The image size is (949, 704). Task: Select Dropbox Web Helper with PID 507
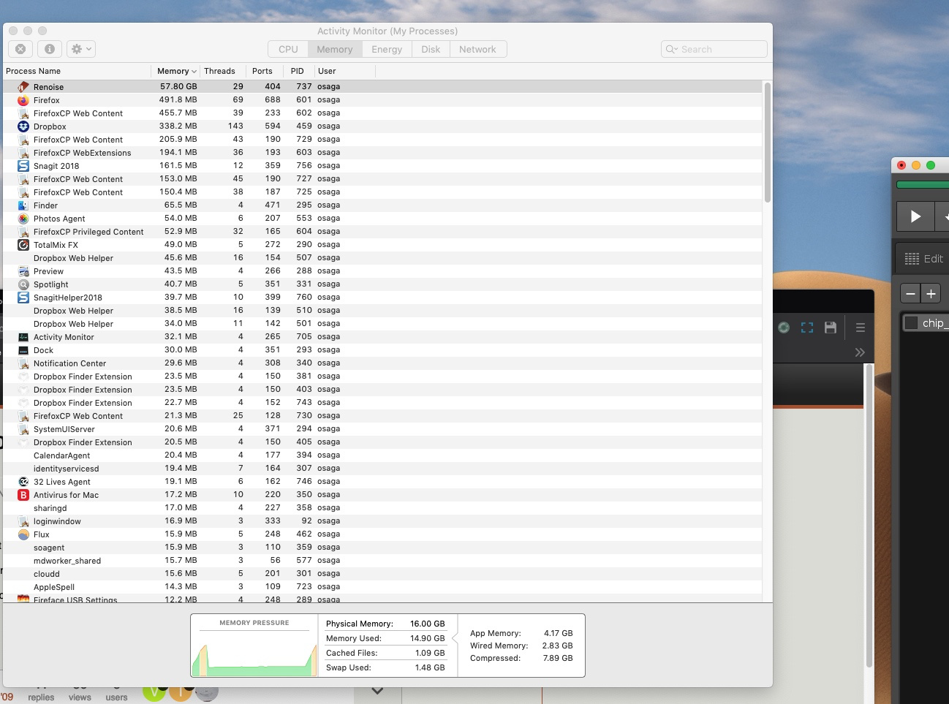click(382, 258)
